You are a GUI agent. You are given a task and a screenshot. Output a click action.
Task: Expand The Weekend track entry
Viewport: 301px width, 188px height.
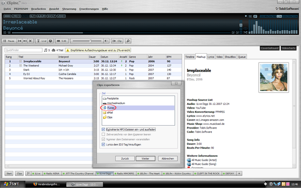21,65
